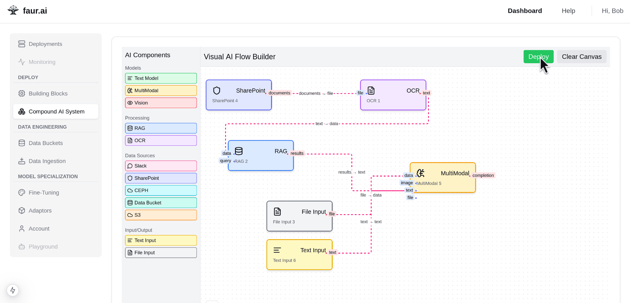Click the 'Text Input 6' node label
The height and width of the screenshot is (303, 630).
[284, 260]
